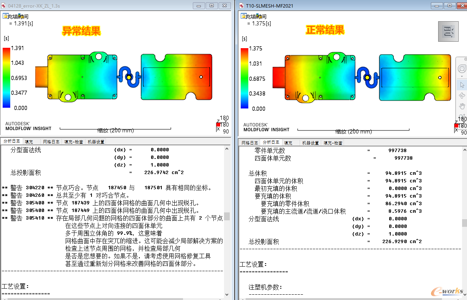The width and height of the screenshot is (467, 300).
Task: Click '= 1.375[s]' fill time value
Action: coord(259,23)
